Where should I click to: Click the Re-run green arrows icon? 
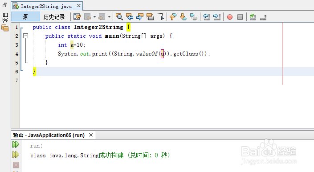click(16, 144)
